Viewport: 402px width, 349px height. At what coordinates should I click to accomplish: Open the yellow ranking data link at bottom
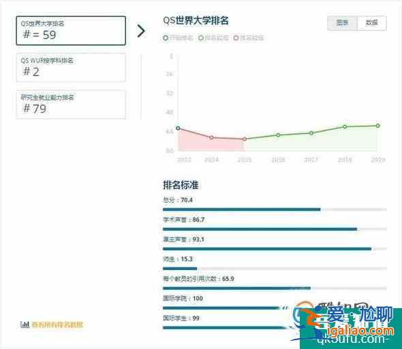(x=57, y=325)
